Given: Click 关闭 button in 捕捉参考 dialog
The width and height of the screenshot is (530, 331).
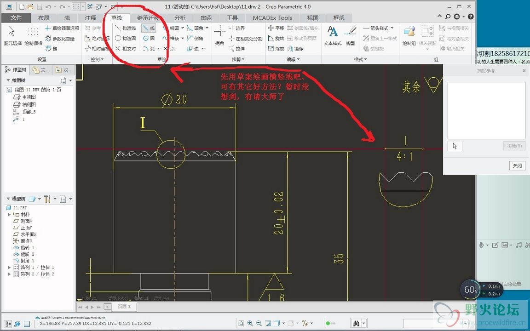Looking at the screenshot, I should pyautogui.click(x=518, y=165).
